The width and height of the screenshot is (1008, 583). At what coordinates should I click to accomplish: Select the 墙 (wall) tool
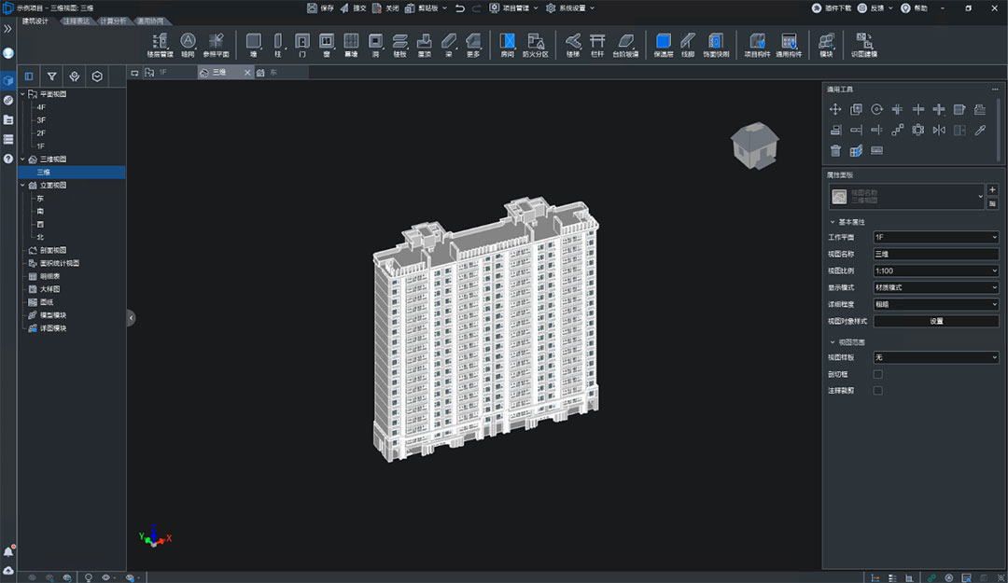point(253,45)
